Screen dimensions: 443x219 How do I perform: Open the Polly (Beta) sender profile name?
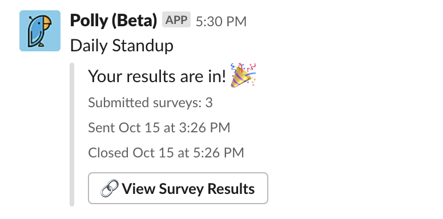click(114, 21)
